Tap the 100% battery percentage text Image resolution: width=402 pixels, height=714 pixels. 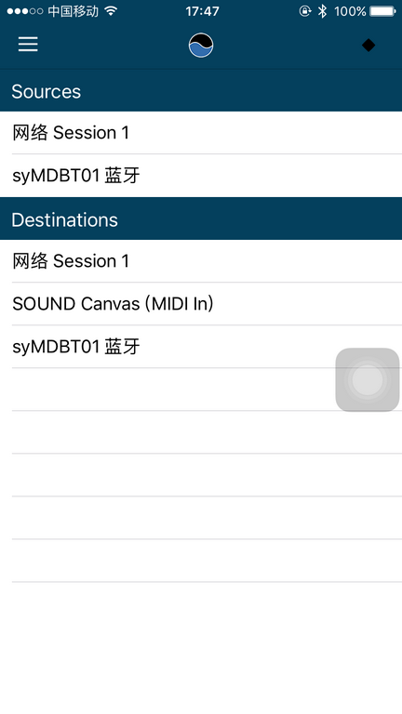(x=350, y=11)
